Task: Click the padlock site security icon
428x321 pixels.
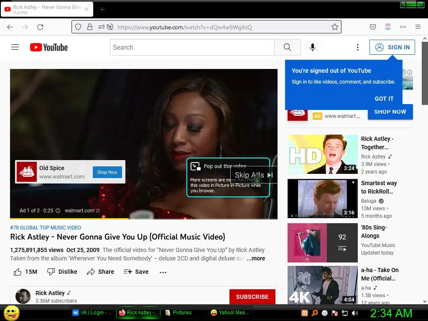Action: [x=89, y=27]
